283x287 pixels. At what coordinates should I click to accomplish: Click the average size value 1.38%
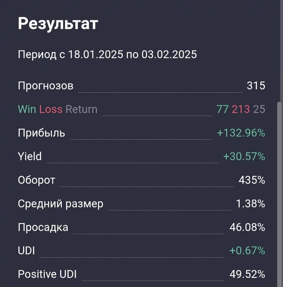coord(251,204)
